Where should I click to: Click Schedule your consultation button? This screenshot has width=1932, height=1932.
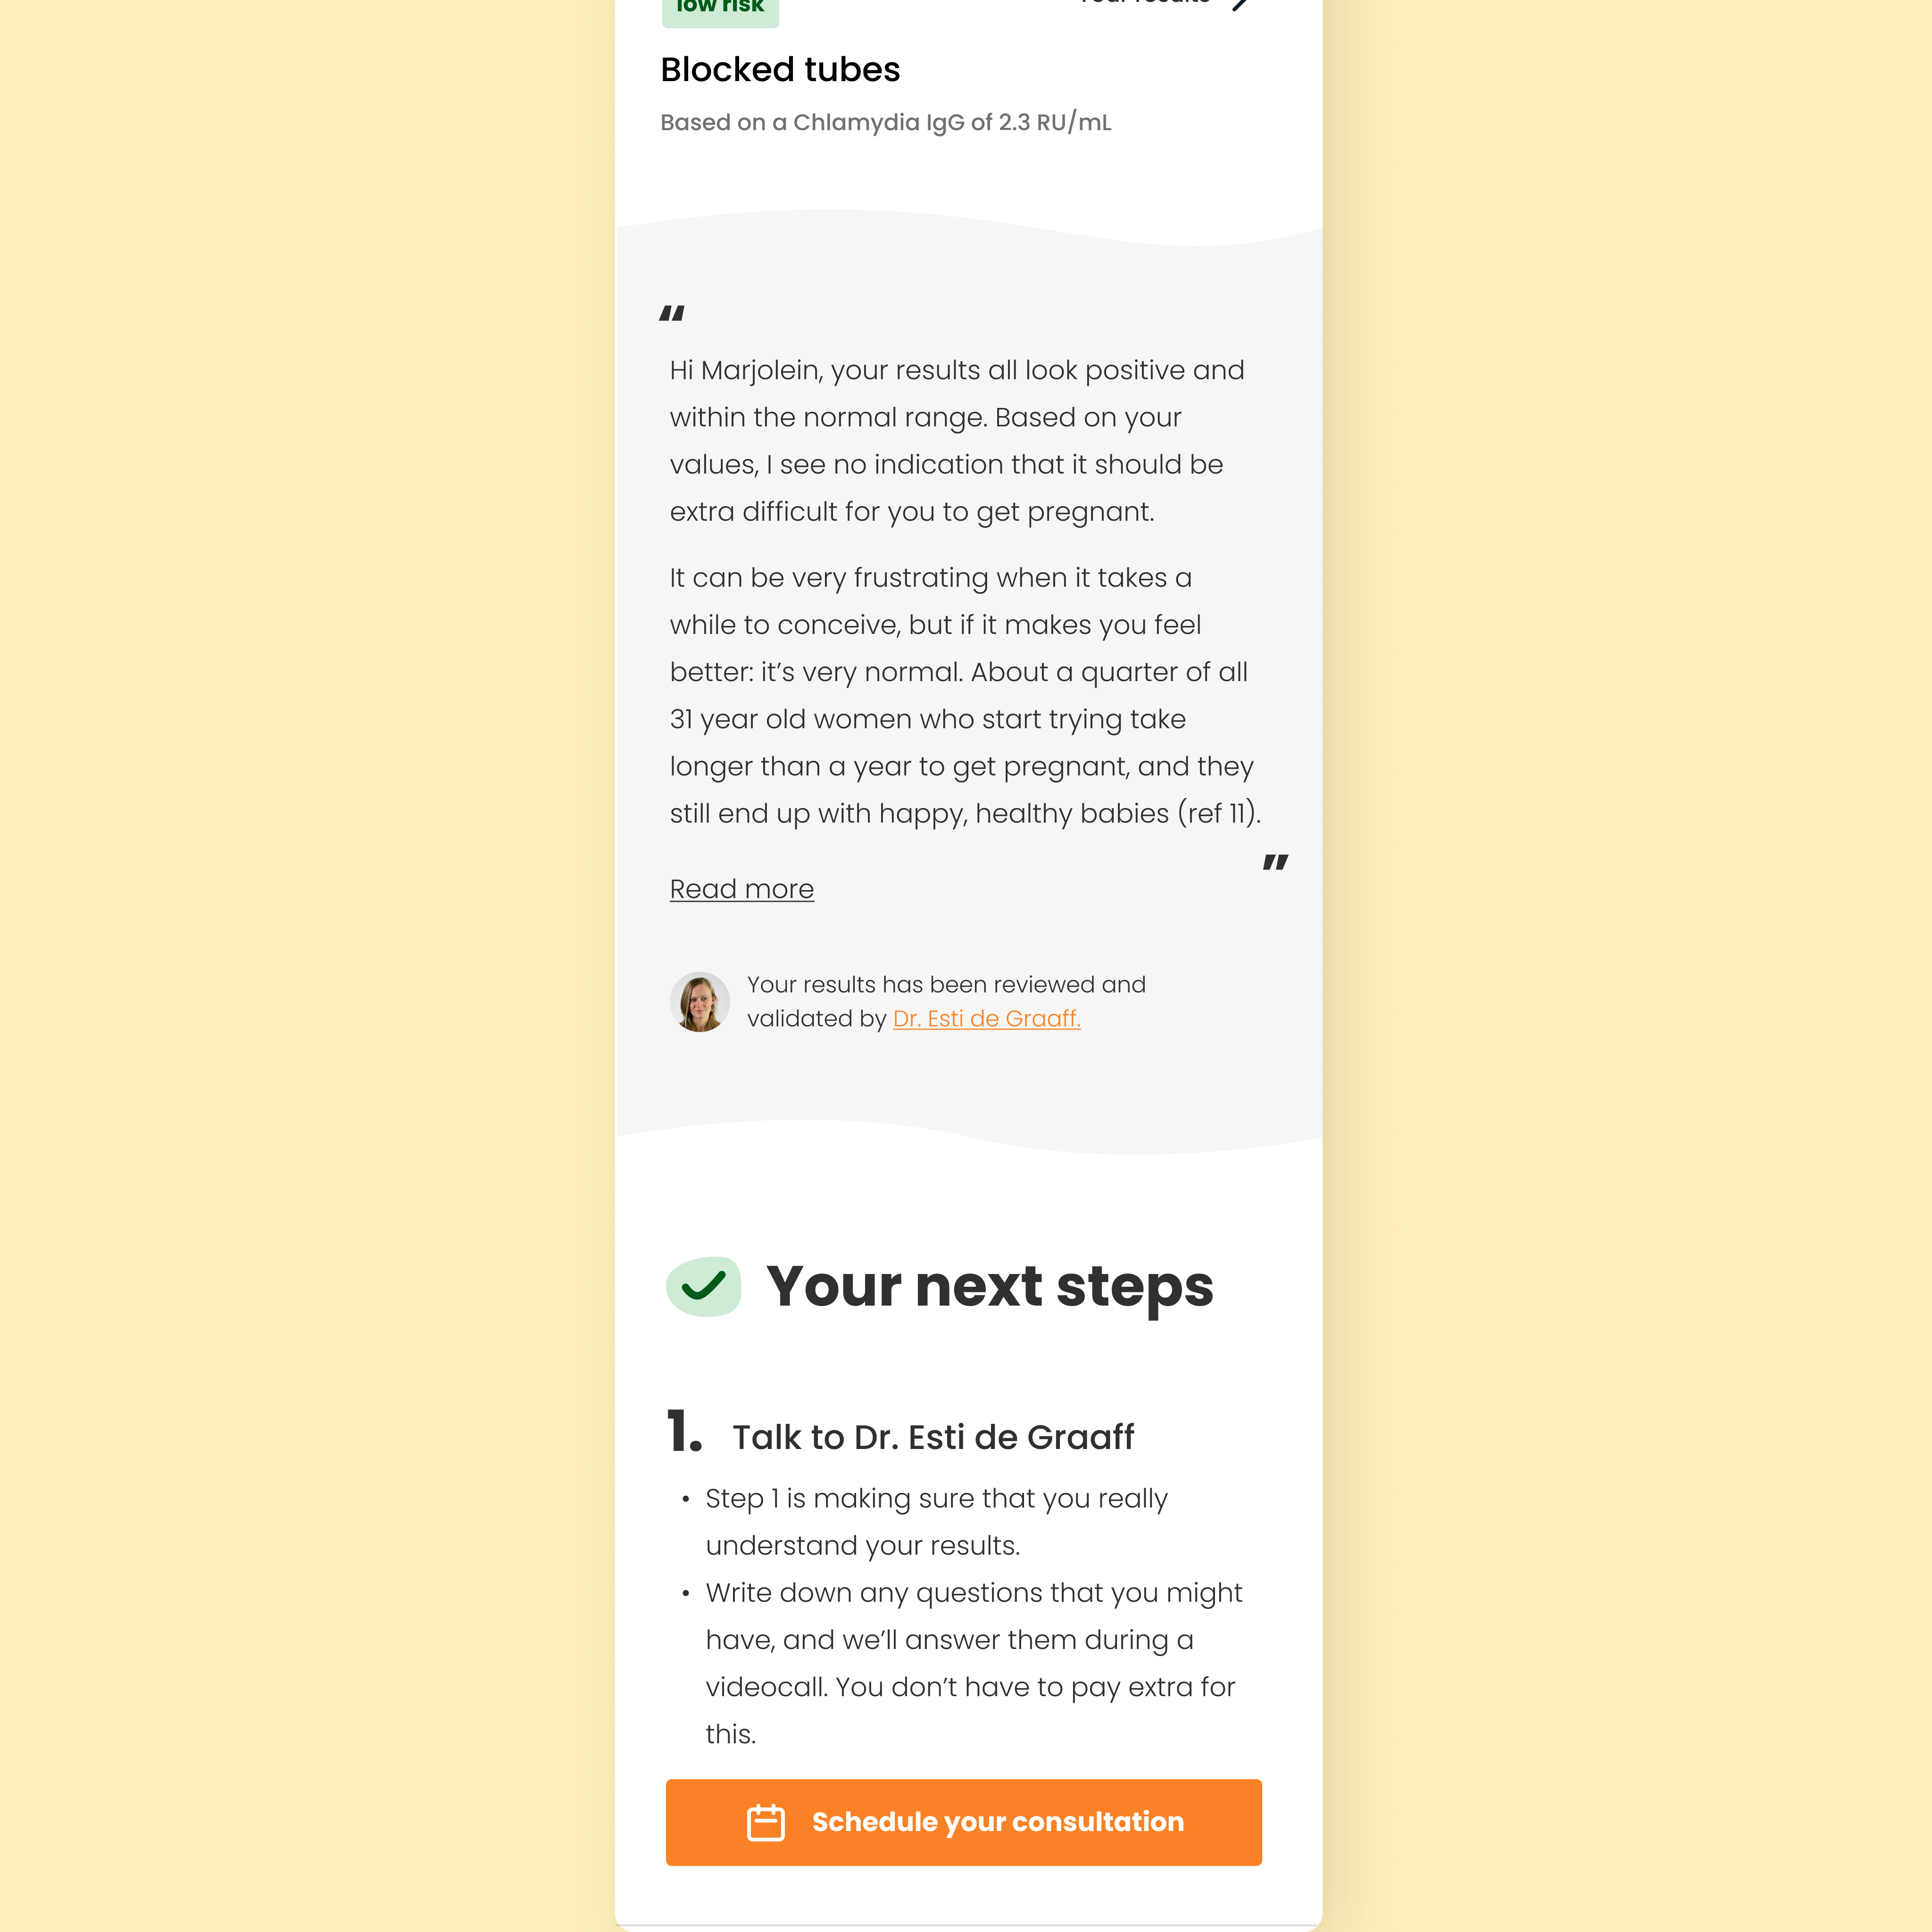click(964, 1822)
